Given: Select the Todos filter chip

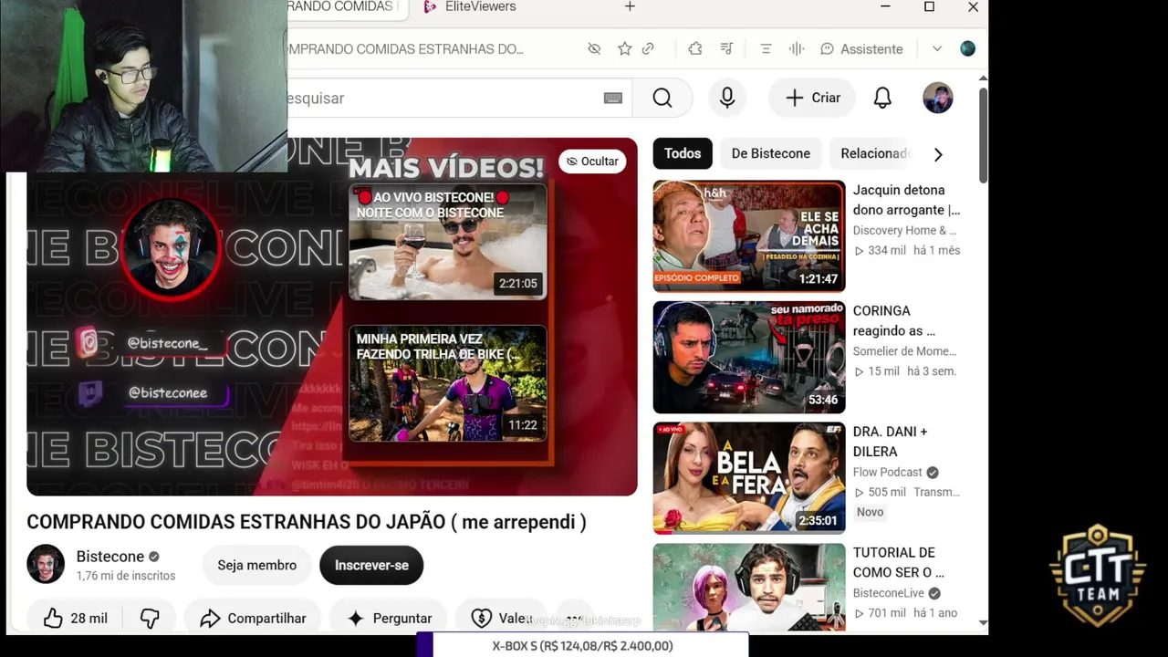Looking at the screenshot, I should point(683,153).
